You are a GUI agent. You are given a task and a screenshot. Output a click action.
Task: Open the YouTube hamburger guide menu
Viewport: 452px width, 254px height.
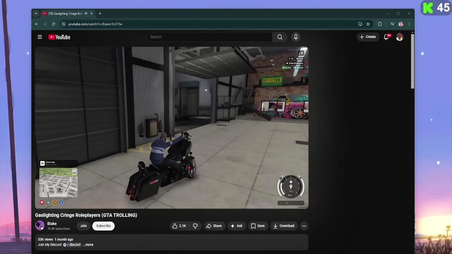pyautogui.click(x=40, y=37)
